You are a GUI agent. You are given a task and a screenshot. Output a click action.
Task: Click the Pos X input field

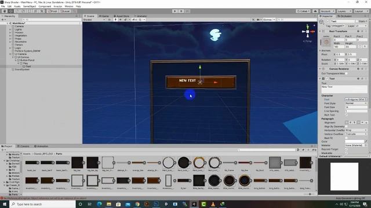[x=339, y=40]
